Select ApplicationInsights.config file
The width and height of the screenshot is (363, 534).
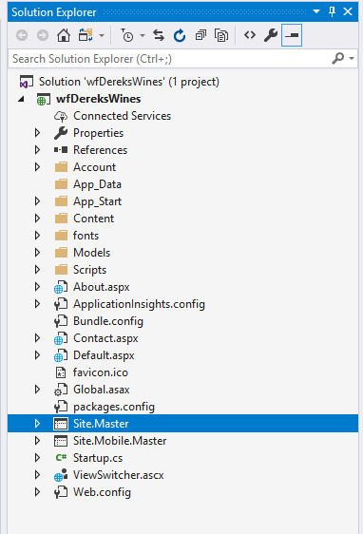pos(139,304)
